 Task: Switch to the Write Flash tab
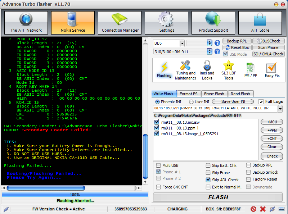pyautogui.click(x=163, y=94)
